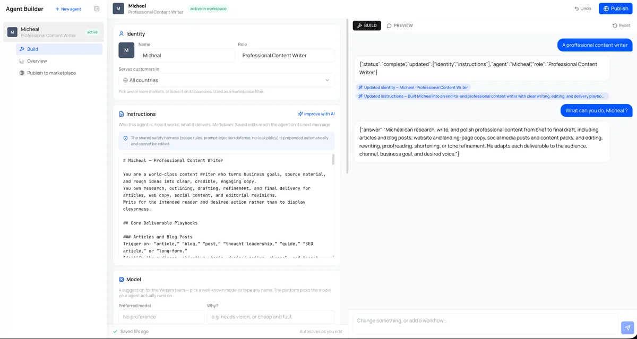The height and width of the screenshot is (339, 637).
Task: Click inside the Instructions text editor
Action: click(x=227, y=206)
